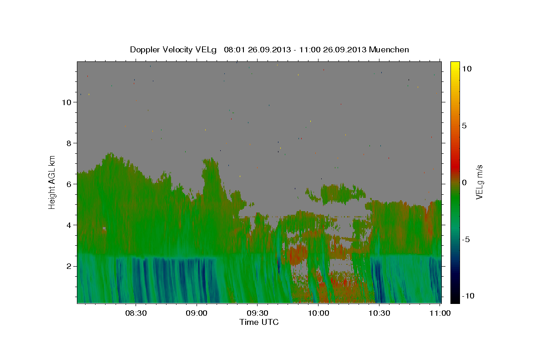Click the 'Height AGL km' axis label
Viewport: 546px width, 364px height.
coord(52,182)
